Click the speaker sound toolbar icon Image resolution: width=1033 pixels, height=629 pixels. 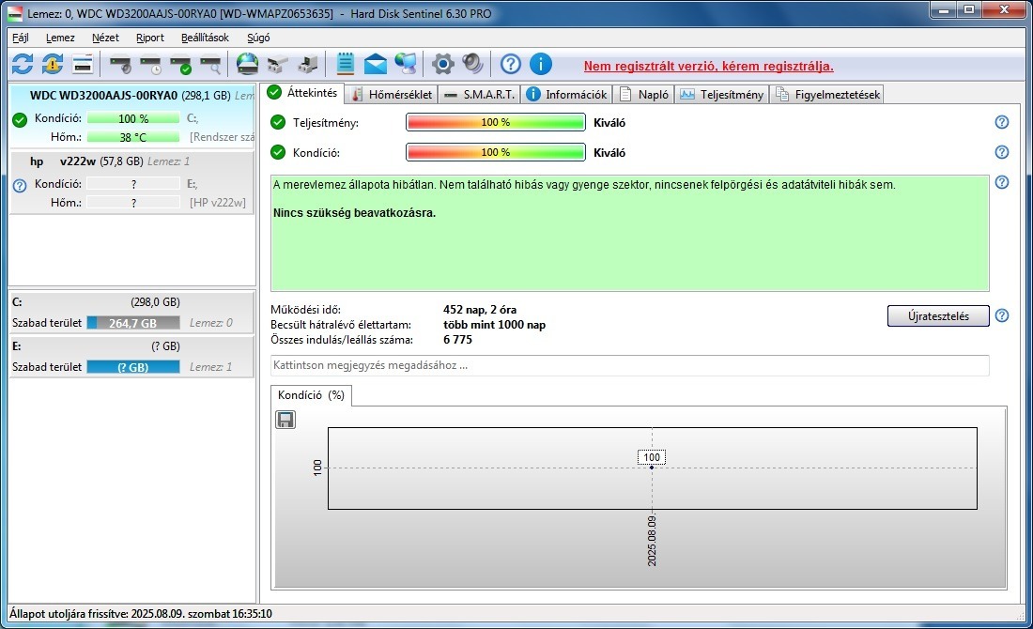pyautogui.click(x=472, y=64)
